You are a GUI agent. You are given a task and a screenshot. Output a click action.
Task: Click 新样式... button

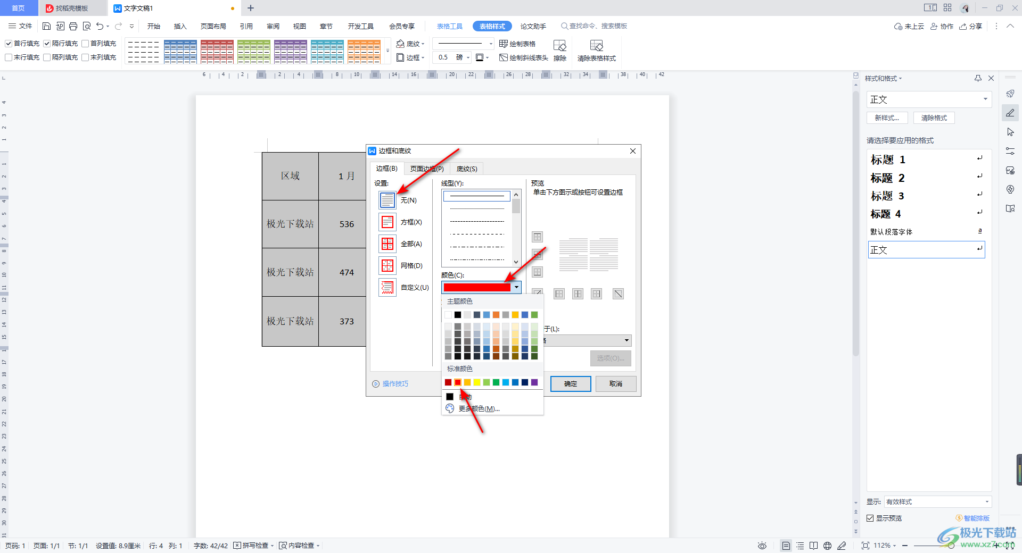(887, 118)
